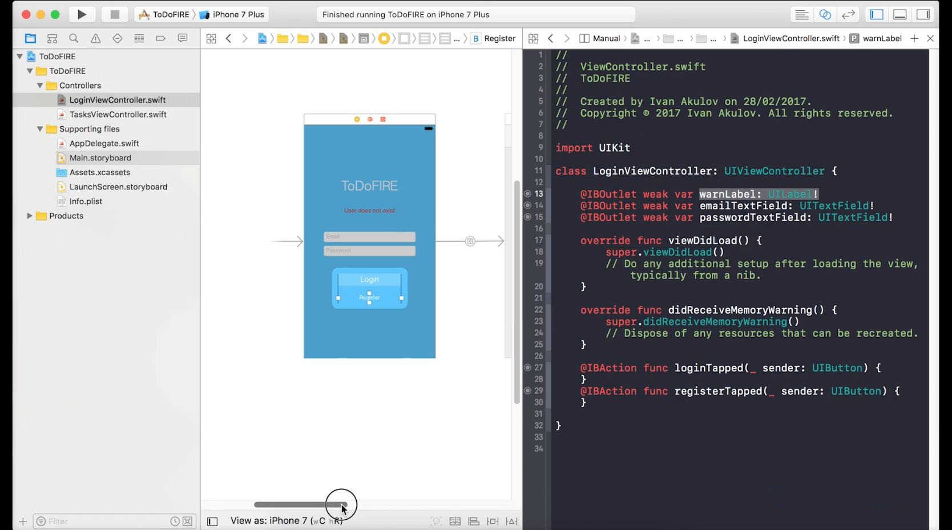This screenshot has height=530, width=952.
Task: Open the Breakpoint navigator
Action: tap(160, 38)
